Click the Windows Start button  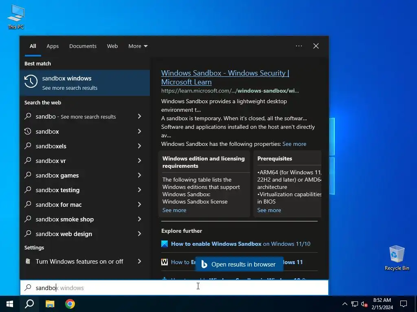pyautogui.click(x=10, y=304)
